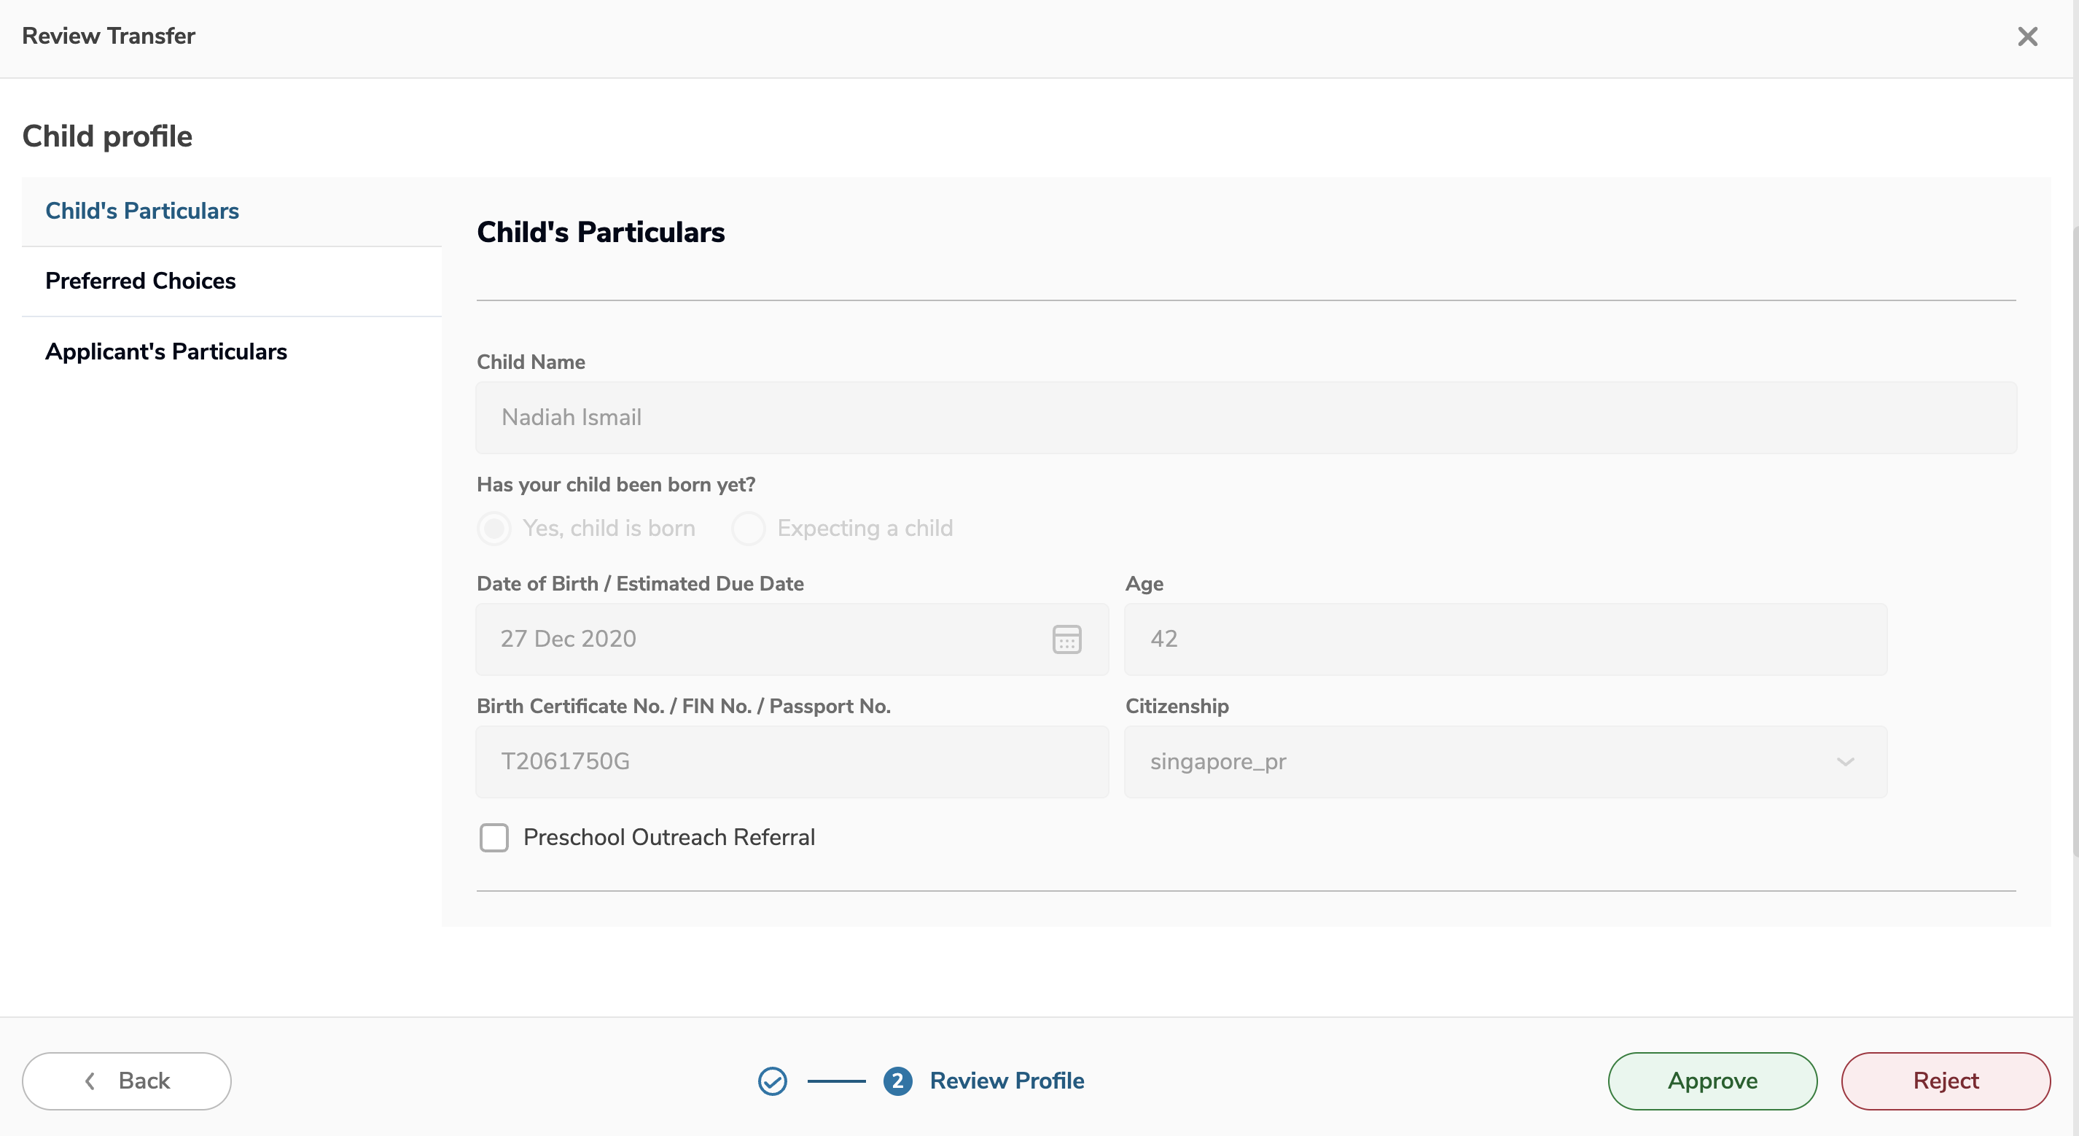Image resolution: width=2079 pixels, height=1136 pixels.
Task: Click the step 2 circle indicator
Action: point(897,1081)
